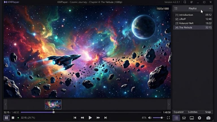Pause playback with the pause button
The width and height of the screenshot is (217, 122).
[x=6, y=118]
